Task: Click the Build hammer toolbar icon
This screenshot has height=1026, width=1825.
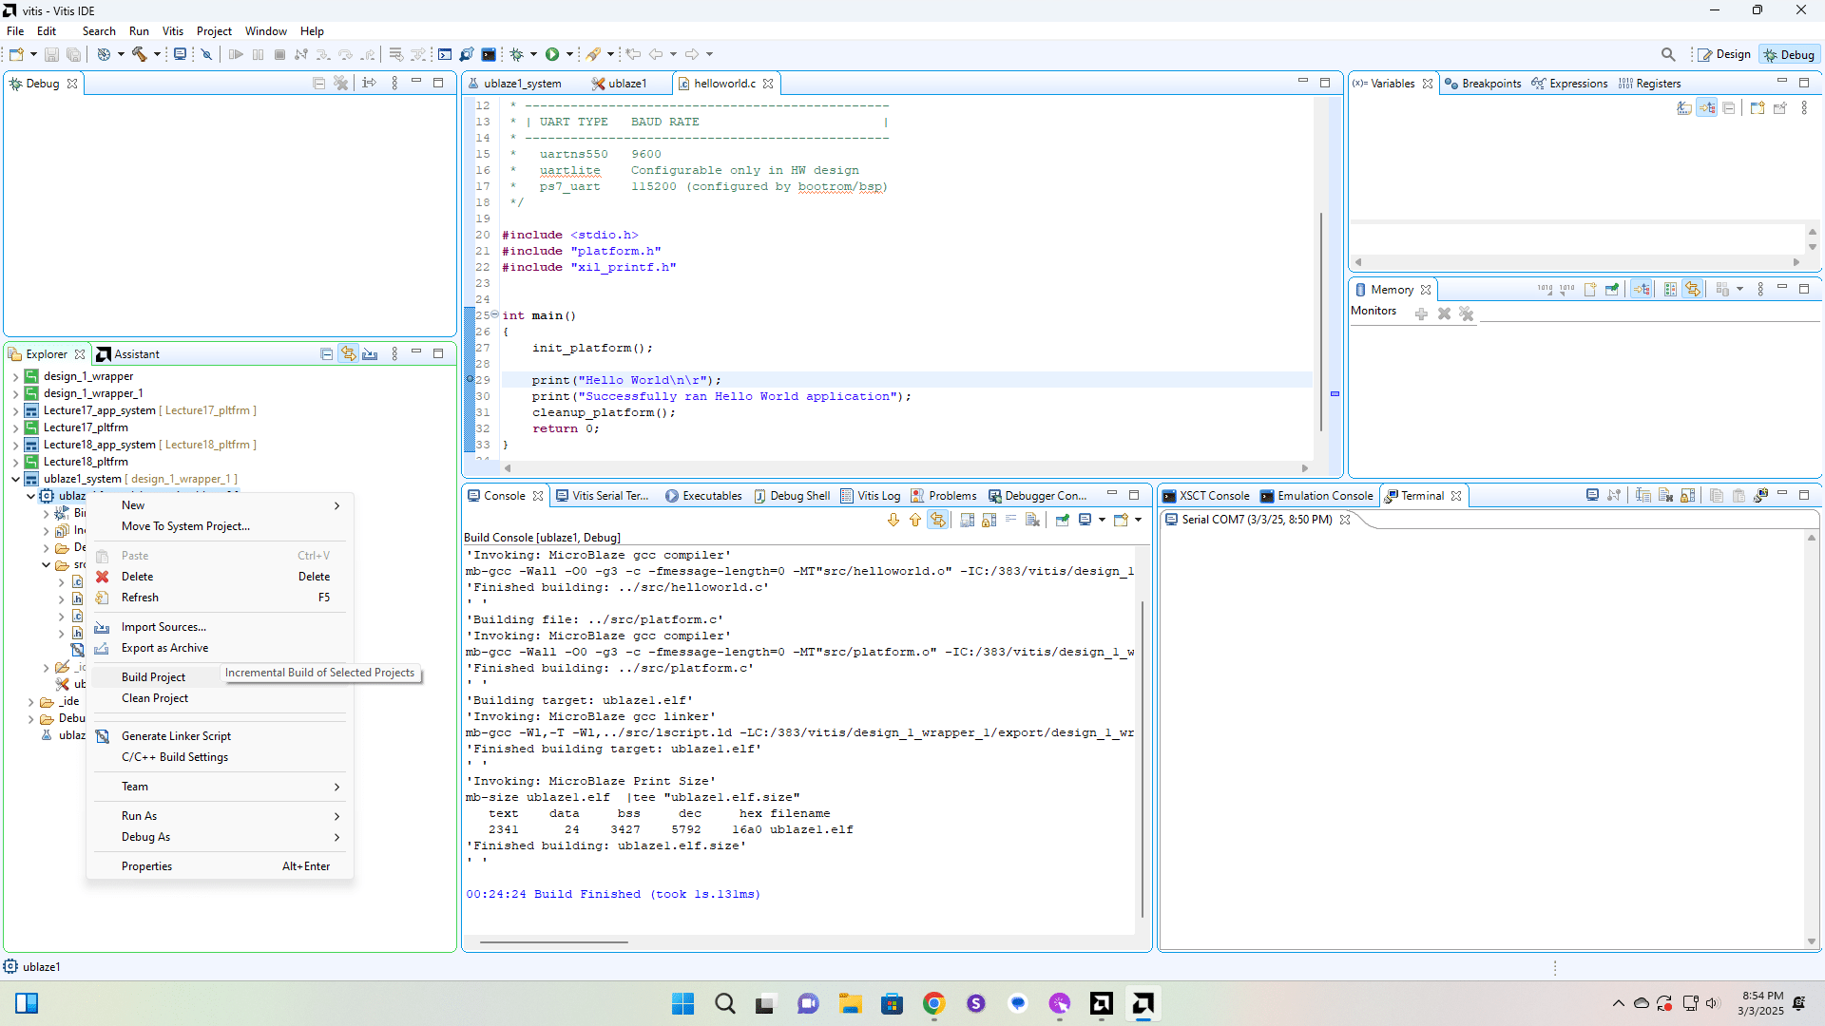Action: tap(139, 54)
